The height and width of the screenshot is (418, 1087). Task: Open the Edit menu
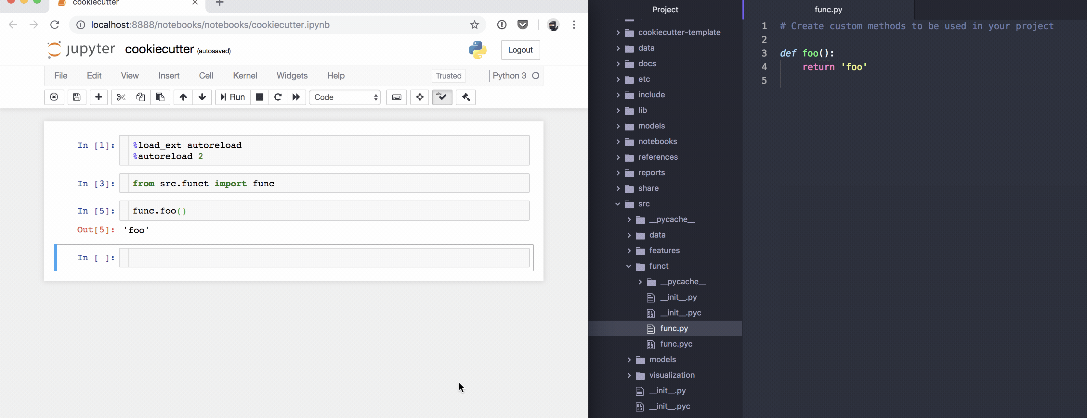point(94,76)
